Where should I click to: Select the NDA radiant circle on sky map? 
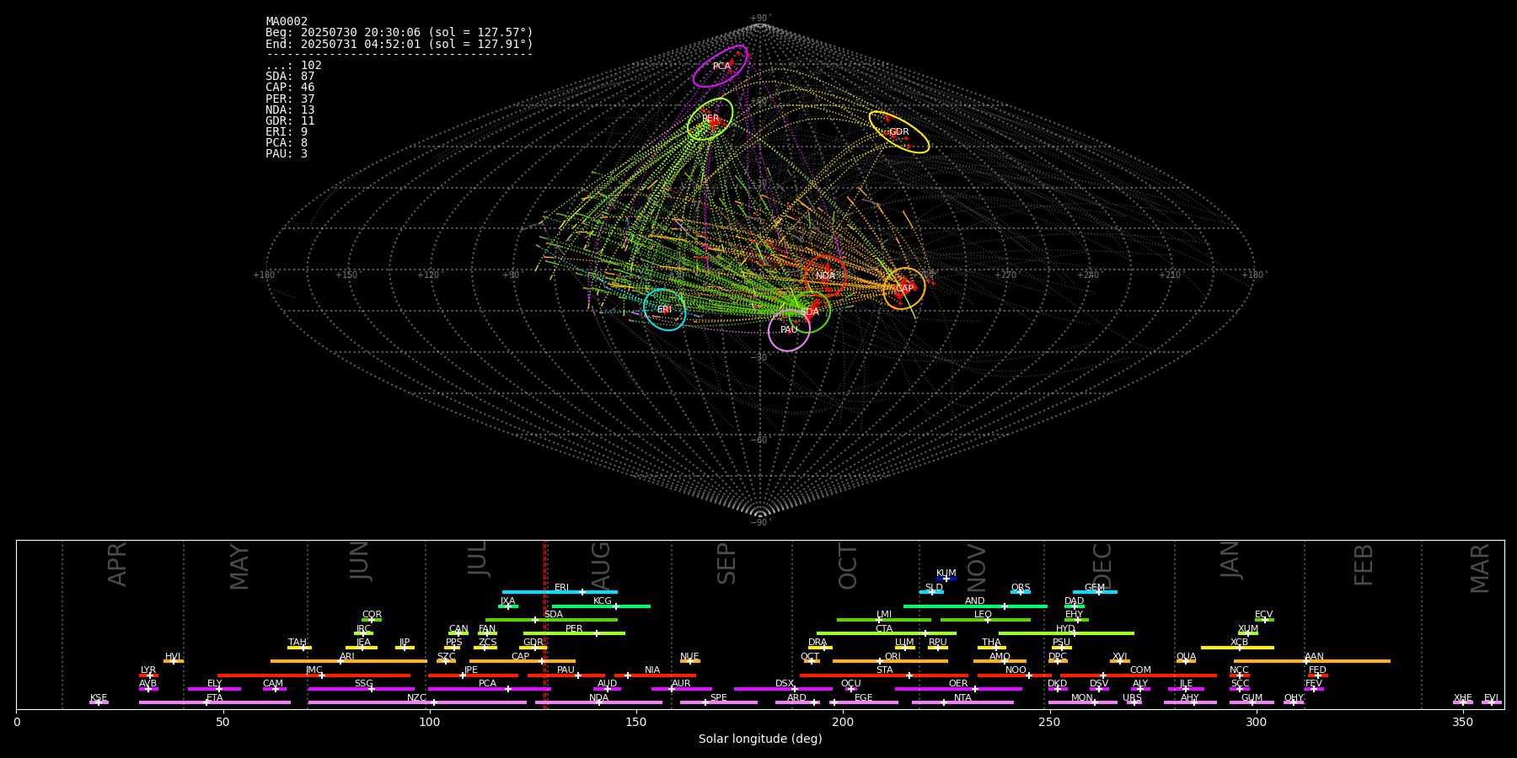pyautogui.click(x=825, y=276)
